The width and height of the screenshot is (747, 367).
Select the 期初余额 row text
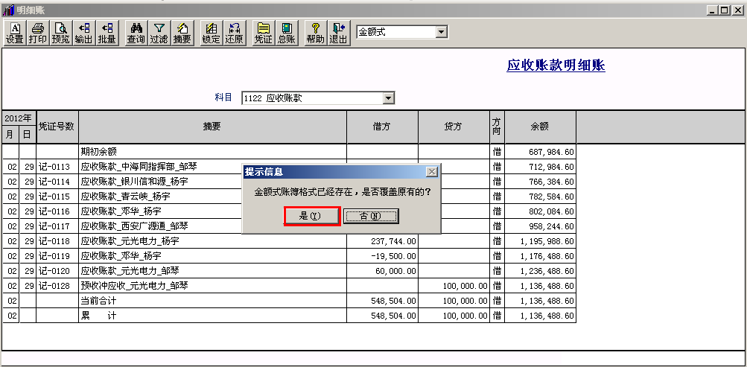pos(99,152)
